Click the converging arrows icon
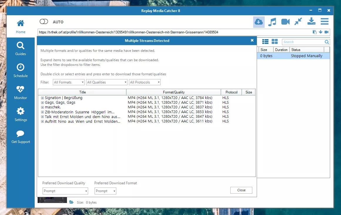 pos(298,21)
